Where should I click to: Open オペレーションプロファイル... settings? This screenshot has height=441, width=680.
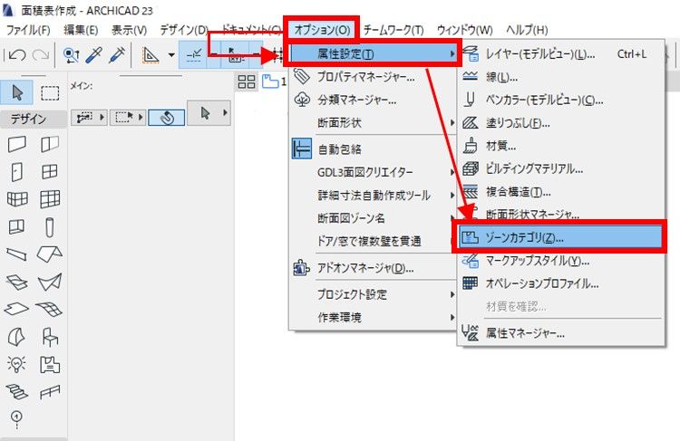[560, 283]
